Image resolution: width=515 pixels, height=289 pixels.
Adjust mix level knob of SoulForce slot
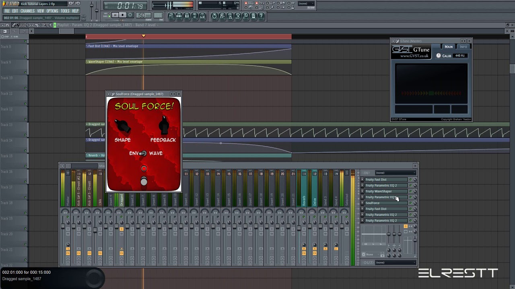tap(415, 203)
